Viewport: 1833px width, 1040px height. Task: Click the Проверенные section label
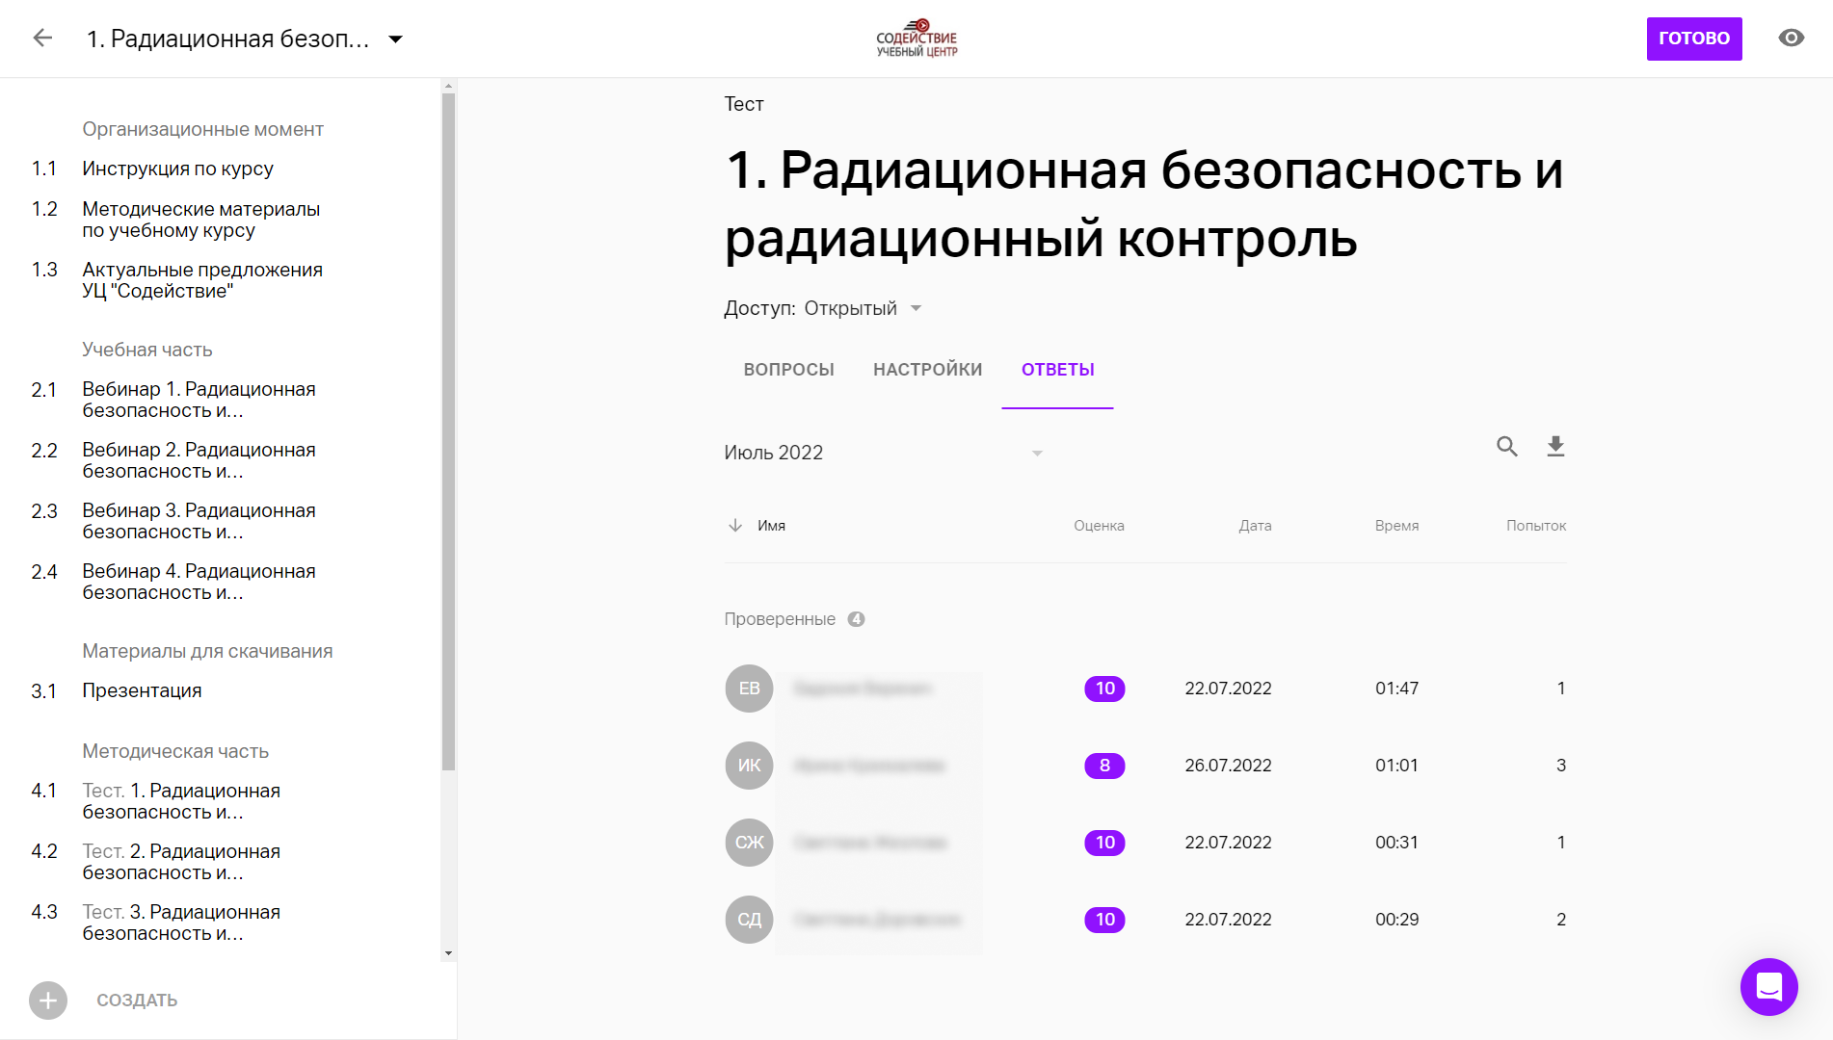click(780, 619)
